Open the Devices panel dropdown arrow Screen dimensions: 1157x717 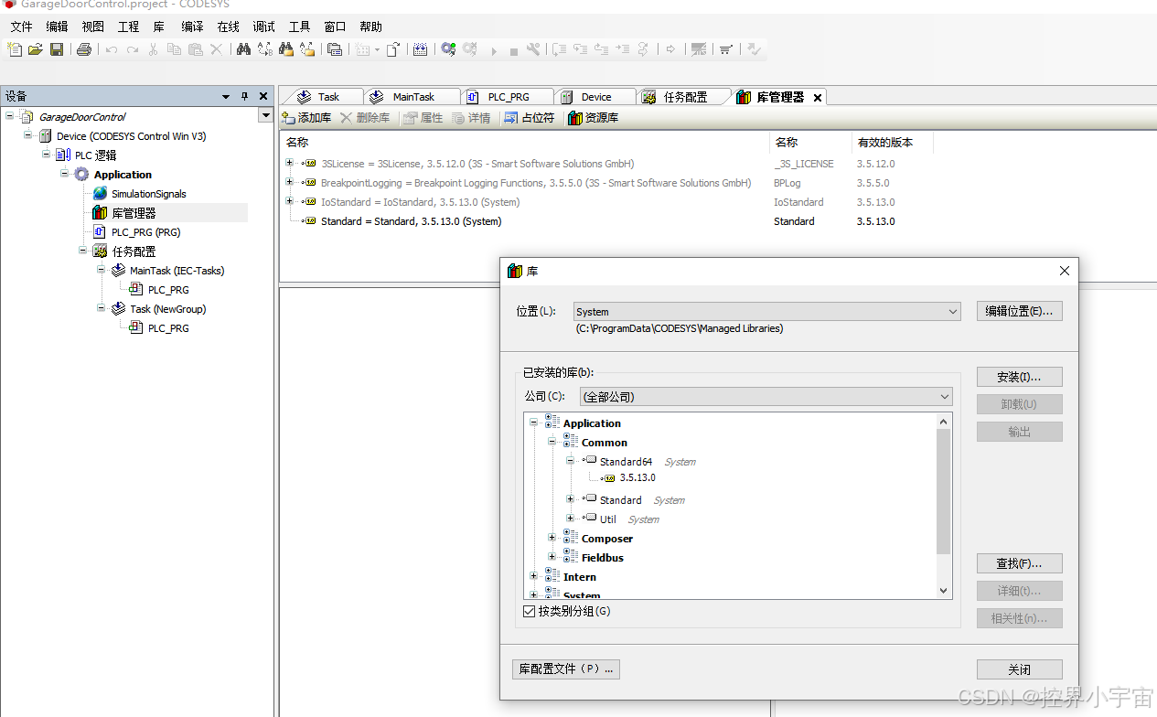(x=226, y=96)
